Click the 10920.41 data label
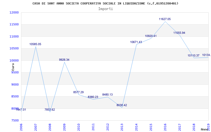Image resolution: width=211 pixels, height=132 pixels. pyautogui.click(x=151, y=36)
